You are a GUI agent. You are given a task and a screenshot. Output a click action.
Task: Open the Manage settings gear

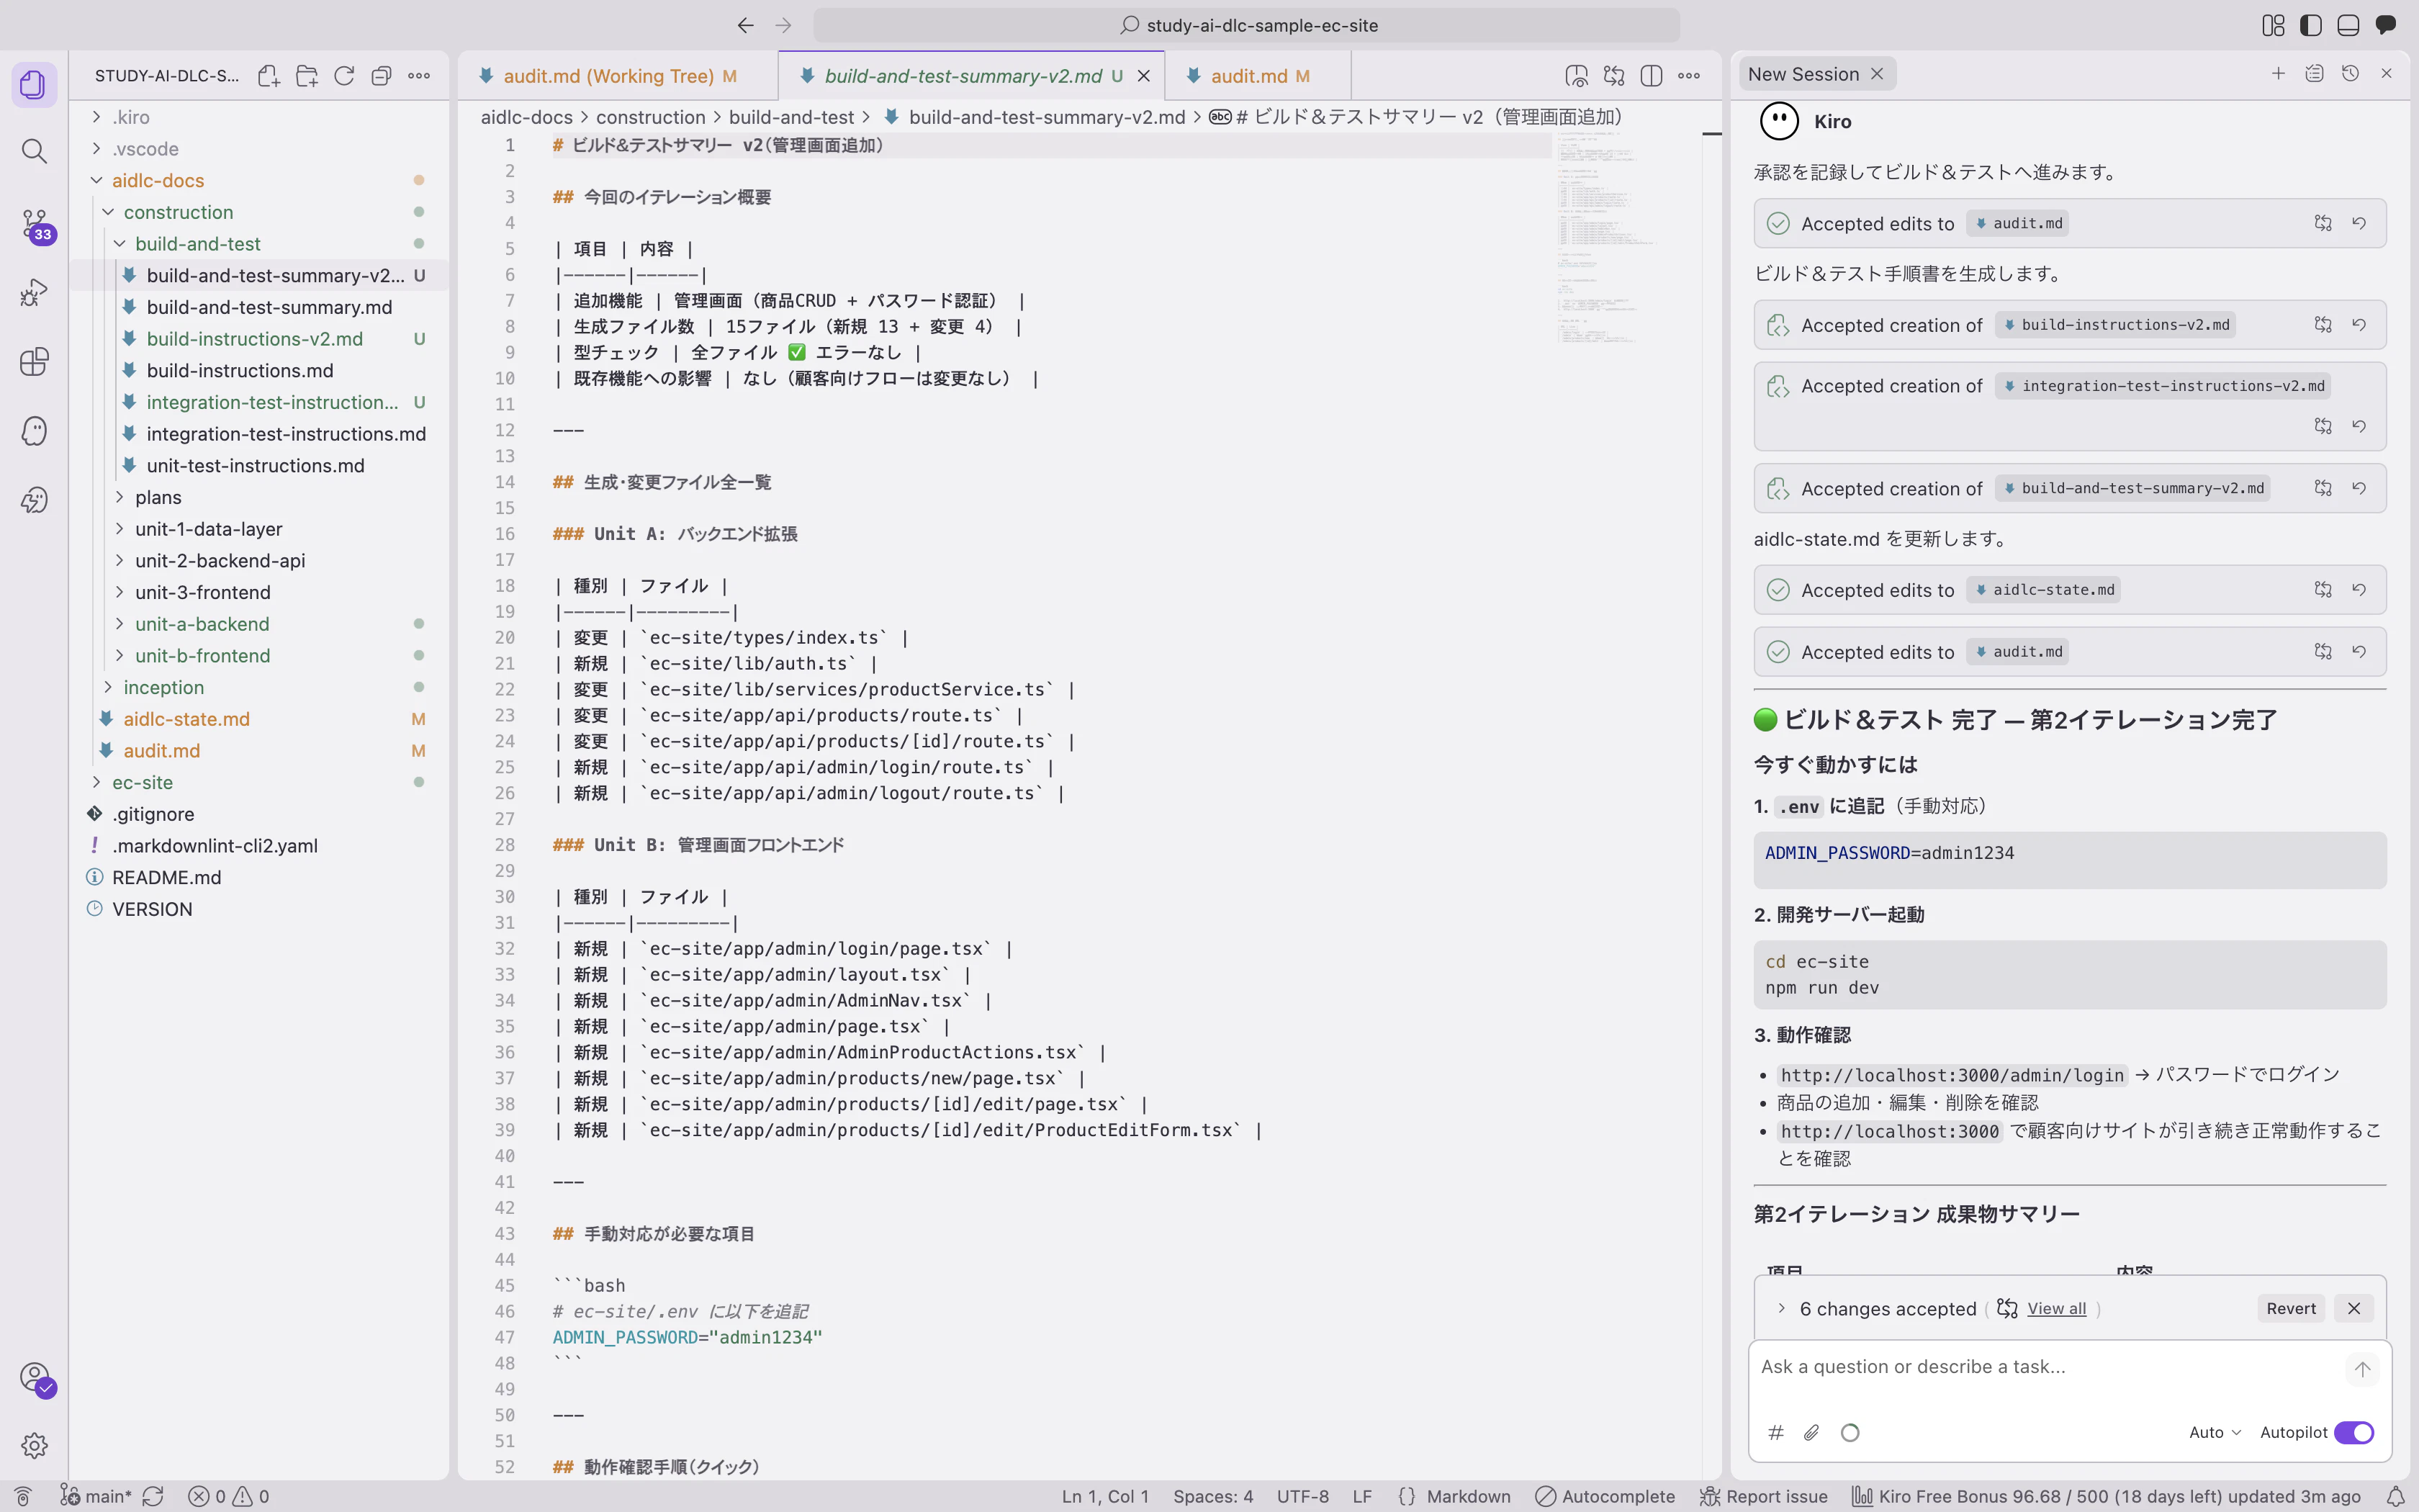[x=34, y=1445]
